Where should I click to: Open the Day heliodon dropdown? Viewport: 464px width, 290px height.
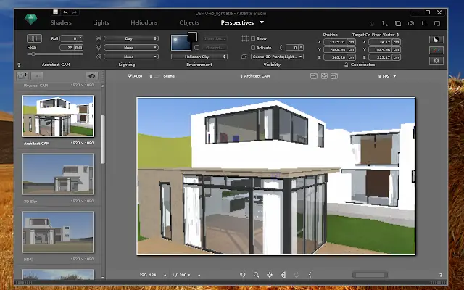click(x=131, y=38)
